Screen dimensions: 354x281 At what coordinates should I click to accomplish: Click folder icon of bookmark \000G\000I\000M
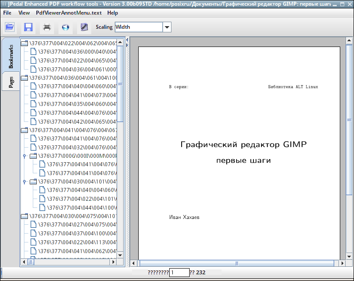(33, 156)
